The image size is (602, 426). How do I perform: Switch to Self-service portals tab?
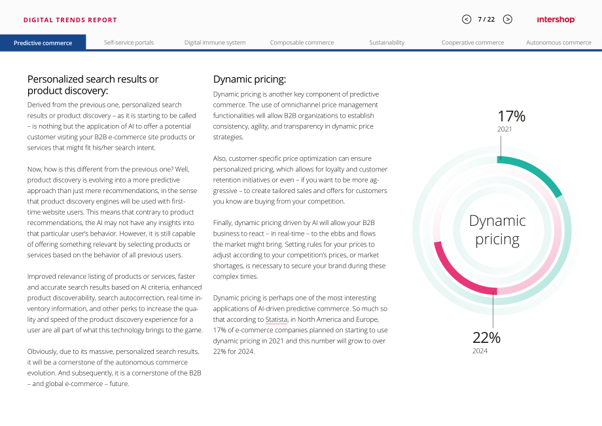pos(129,43)
